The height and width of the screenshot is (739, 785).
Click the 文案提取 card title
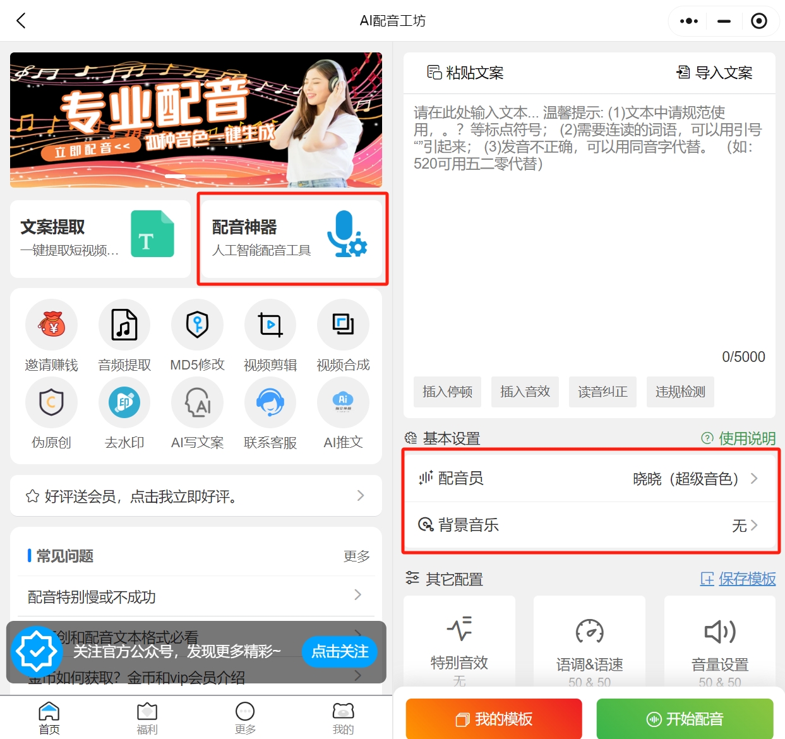coord(52,227)
